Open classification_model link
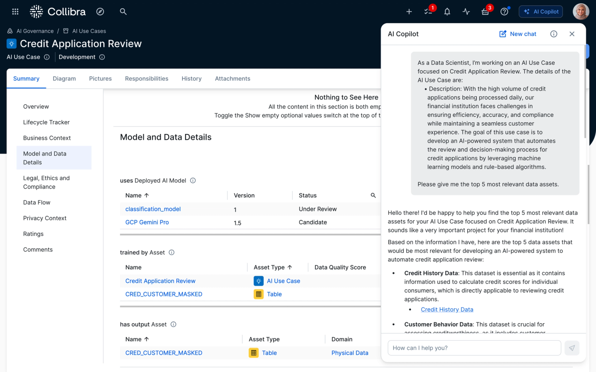596x372 pixels. [153, 209]
